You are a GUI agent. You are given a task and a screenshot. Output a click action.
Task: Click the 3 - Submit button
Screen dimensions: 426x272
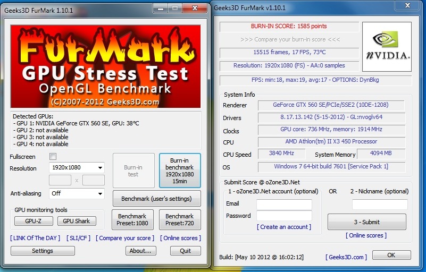367,222
